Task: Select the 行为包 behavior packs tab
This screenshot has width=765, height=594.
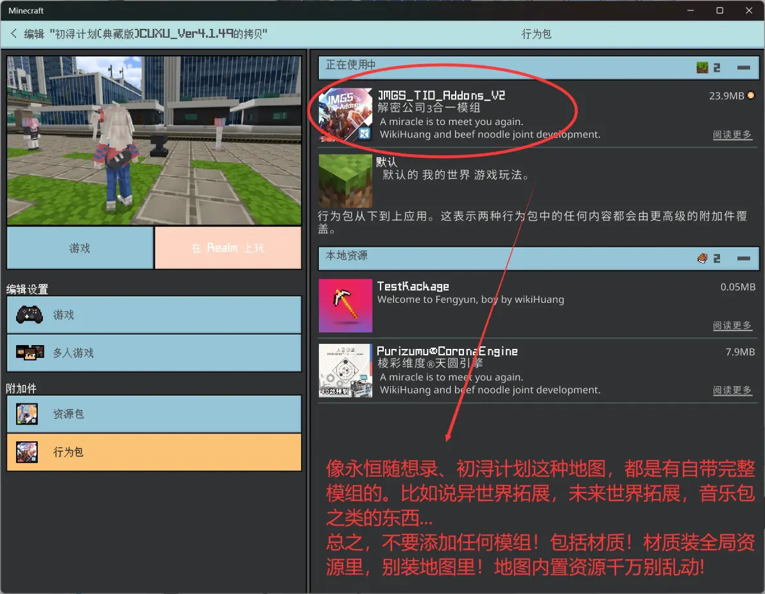Action: click(x=154, y=453)
